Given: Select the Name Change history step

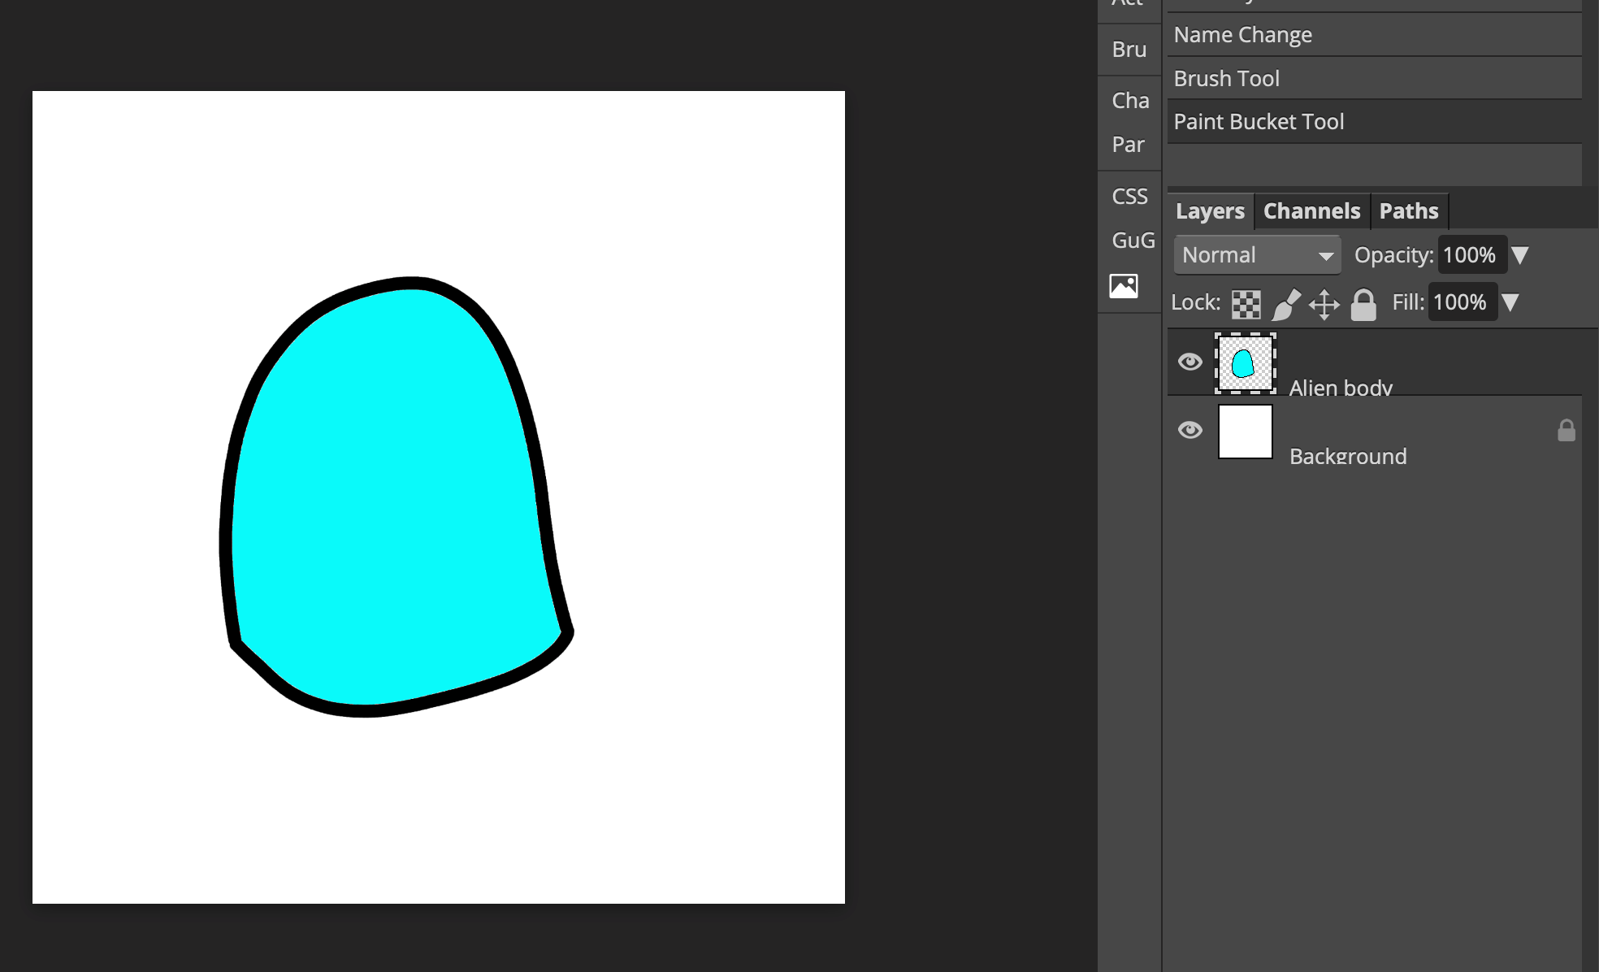Looking at the screenshot, I should tap(1375, 35).
